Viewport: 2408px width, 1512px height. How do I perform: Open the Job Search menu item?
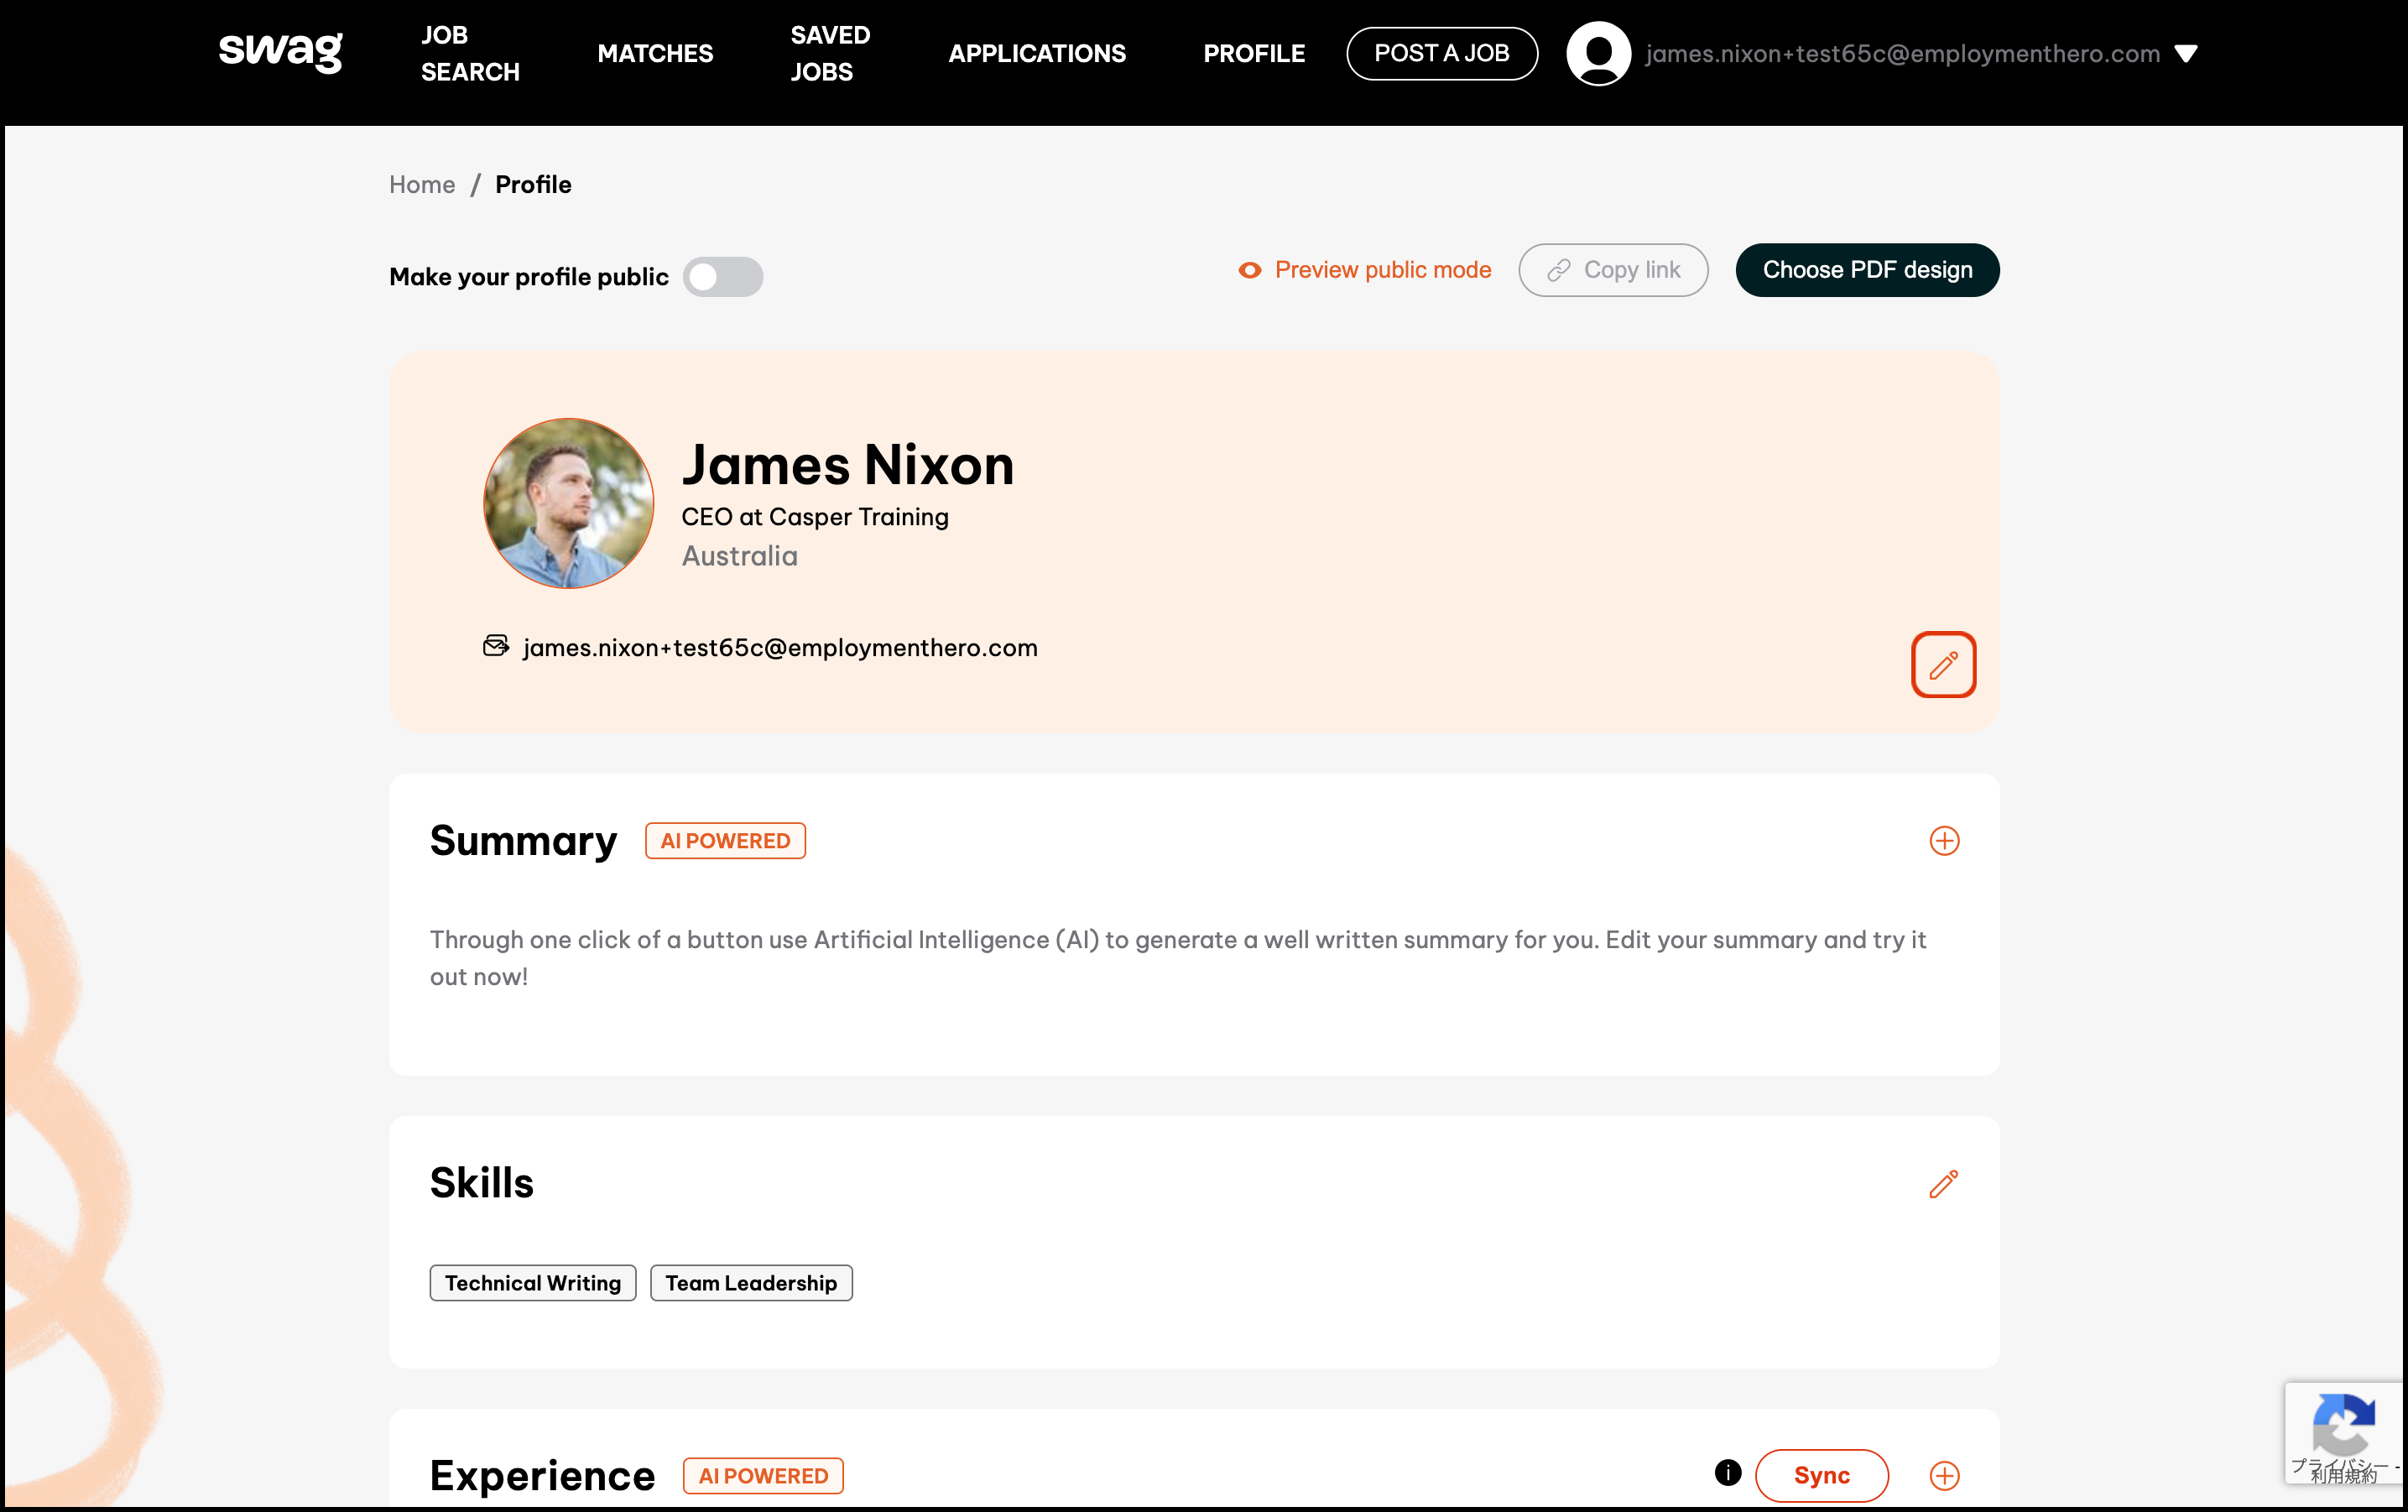[470, 53]
